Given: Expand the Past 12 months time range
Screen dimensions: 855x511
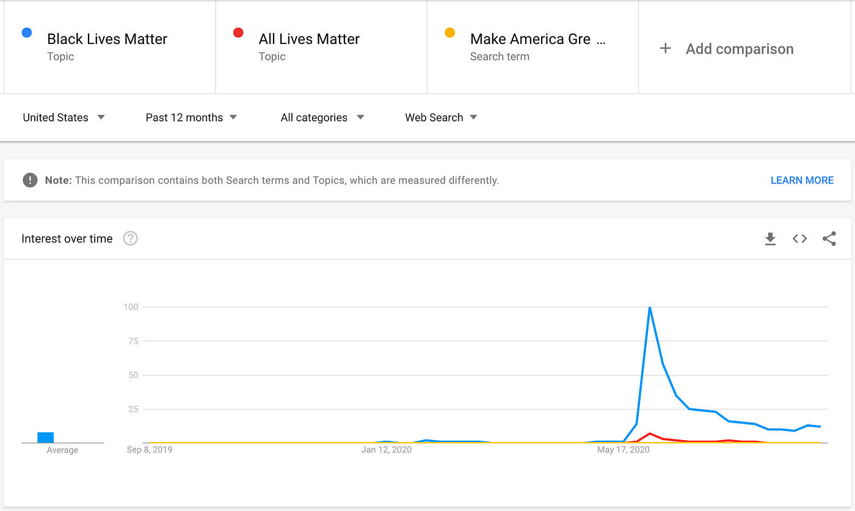Looking at the screenshot, I should click(191, 117).
